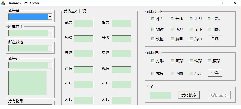Enable the 玄襄 formation checkbox
Image resolution: width=241 pixels, height=109 pixels.
click(x=153, y=73)
